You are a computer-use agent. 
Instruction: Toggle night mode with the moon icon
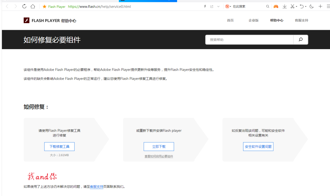point(312,6)
